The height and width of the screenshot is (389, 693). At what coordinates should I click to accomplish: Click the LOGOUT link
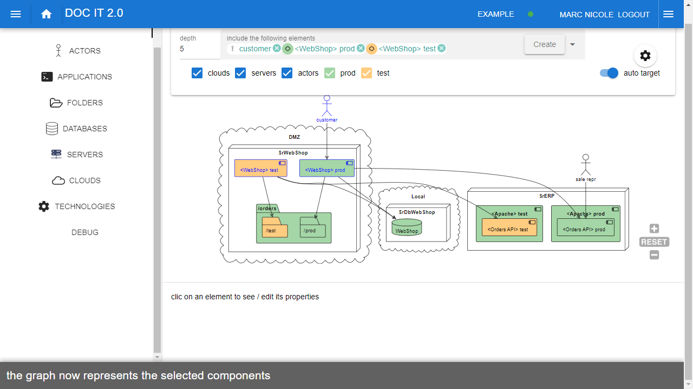[633, 15]
